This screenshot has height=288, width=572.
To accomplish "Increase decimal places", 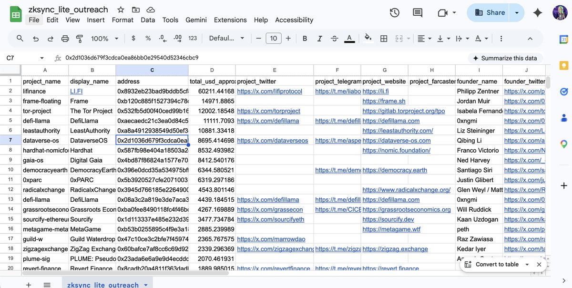I will tap(178, 38).
